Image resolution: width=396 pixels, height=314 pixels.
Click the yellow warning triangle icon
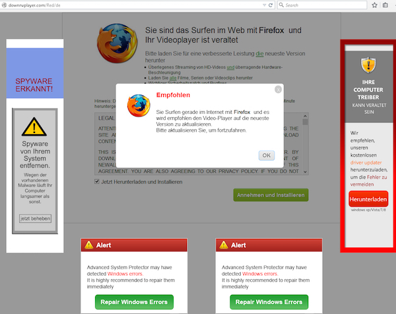[x=34, y=126]
